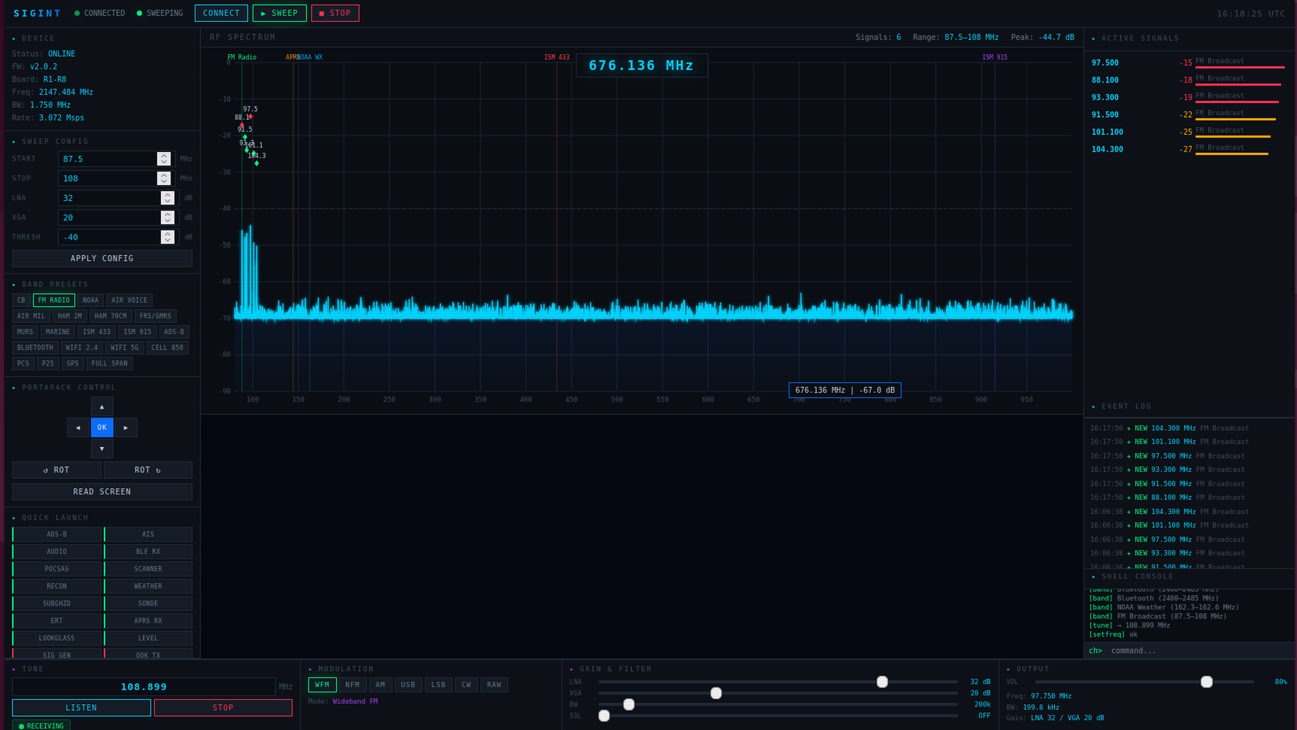Select the ADS-B band preset

point(174,332)
